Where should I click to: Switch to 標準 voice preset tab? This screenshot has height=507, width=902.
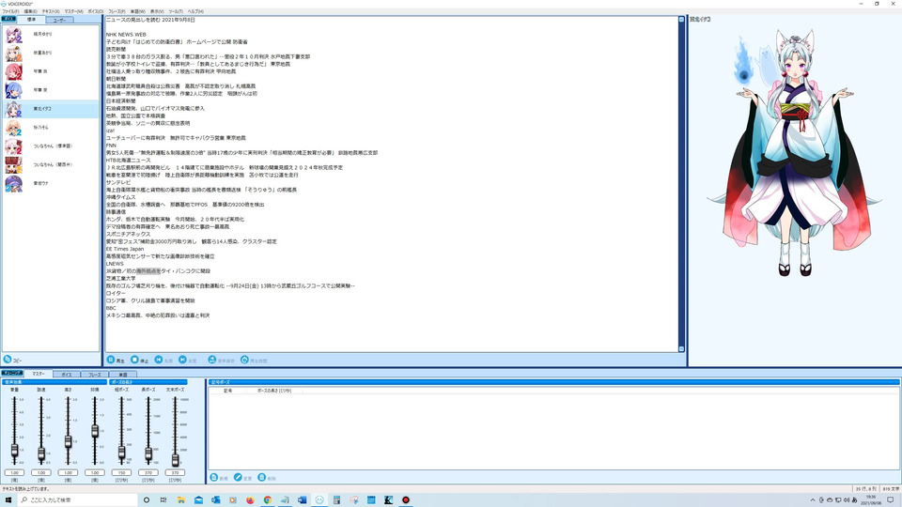coord(31,20)
